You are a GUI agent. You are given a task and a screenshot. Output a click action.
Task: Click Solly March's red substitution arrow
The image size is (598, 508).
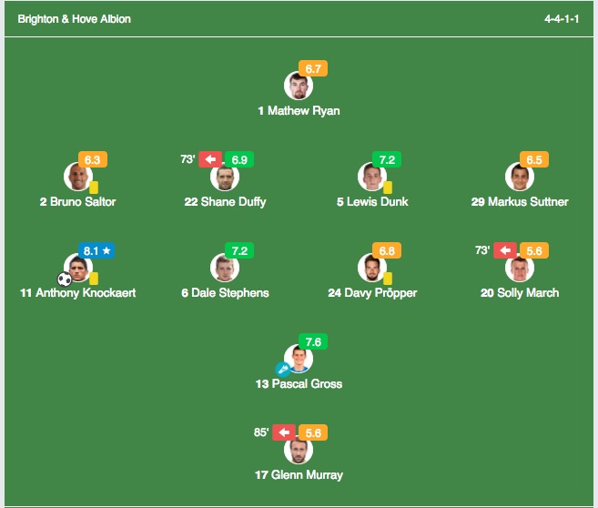pyautogui.click(x=505, y=250)
